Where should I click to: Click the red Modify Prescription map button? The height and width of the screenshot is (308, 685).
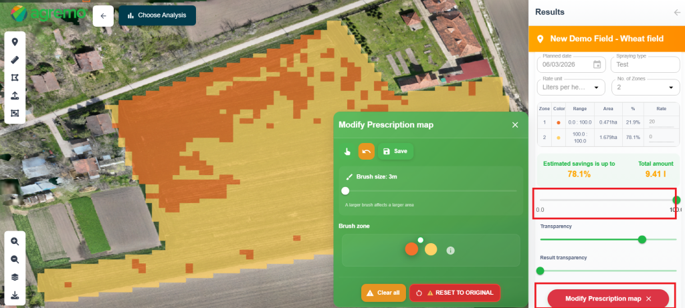point(608,299)
